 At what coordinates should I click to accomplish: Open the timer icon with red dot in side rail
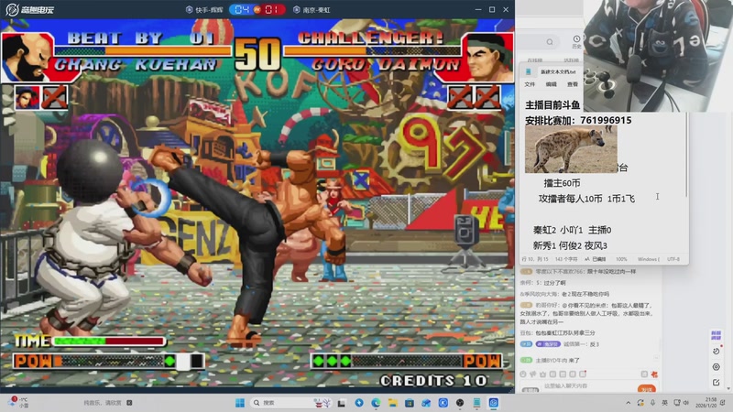(717, 351)
